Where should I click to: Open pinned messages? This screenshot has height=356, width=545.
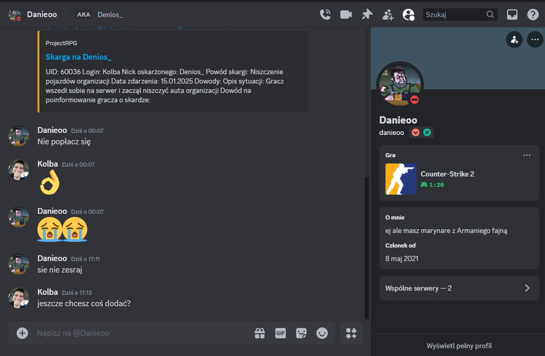(x=367, y=15)
